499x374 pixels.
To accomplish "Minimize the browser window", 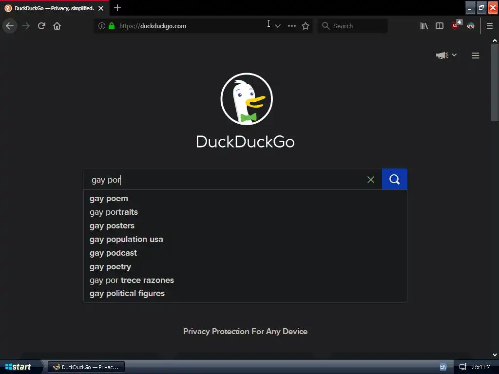I will click(x=470, y=8).
